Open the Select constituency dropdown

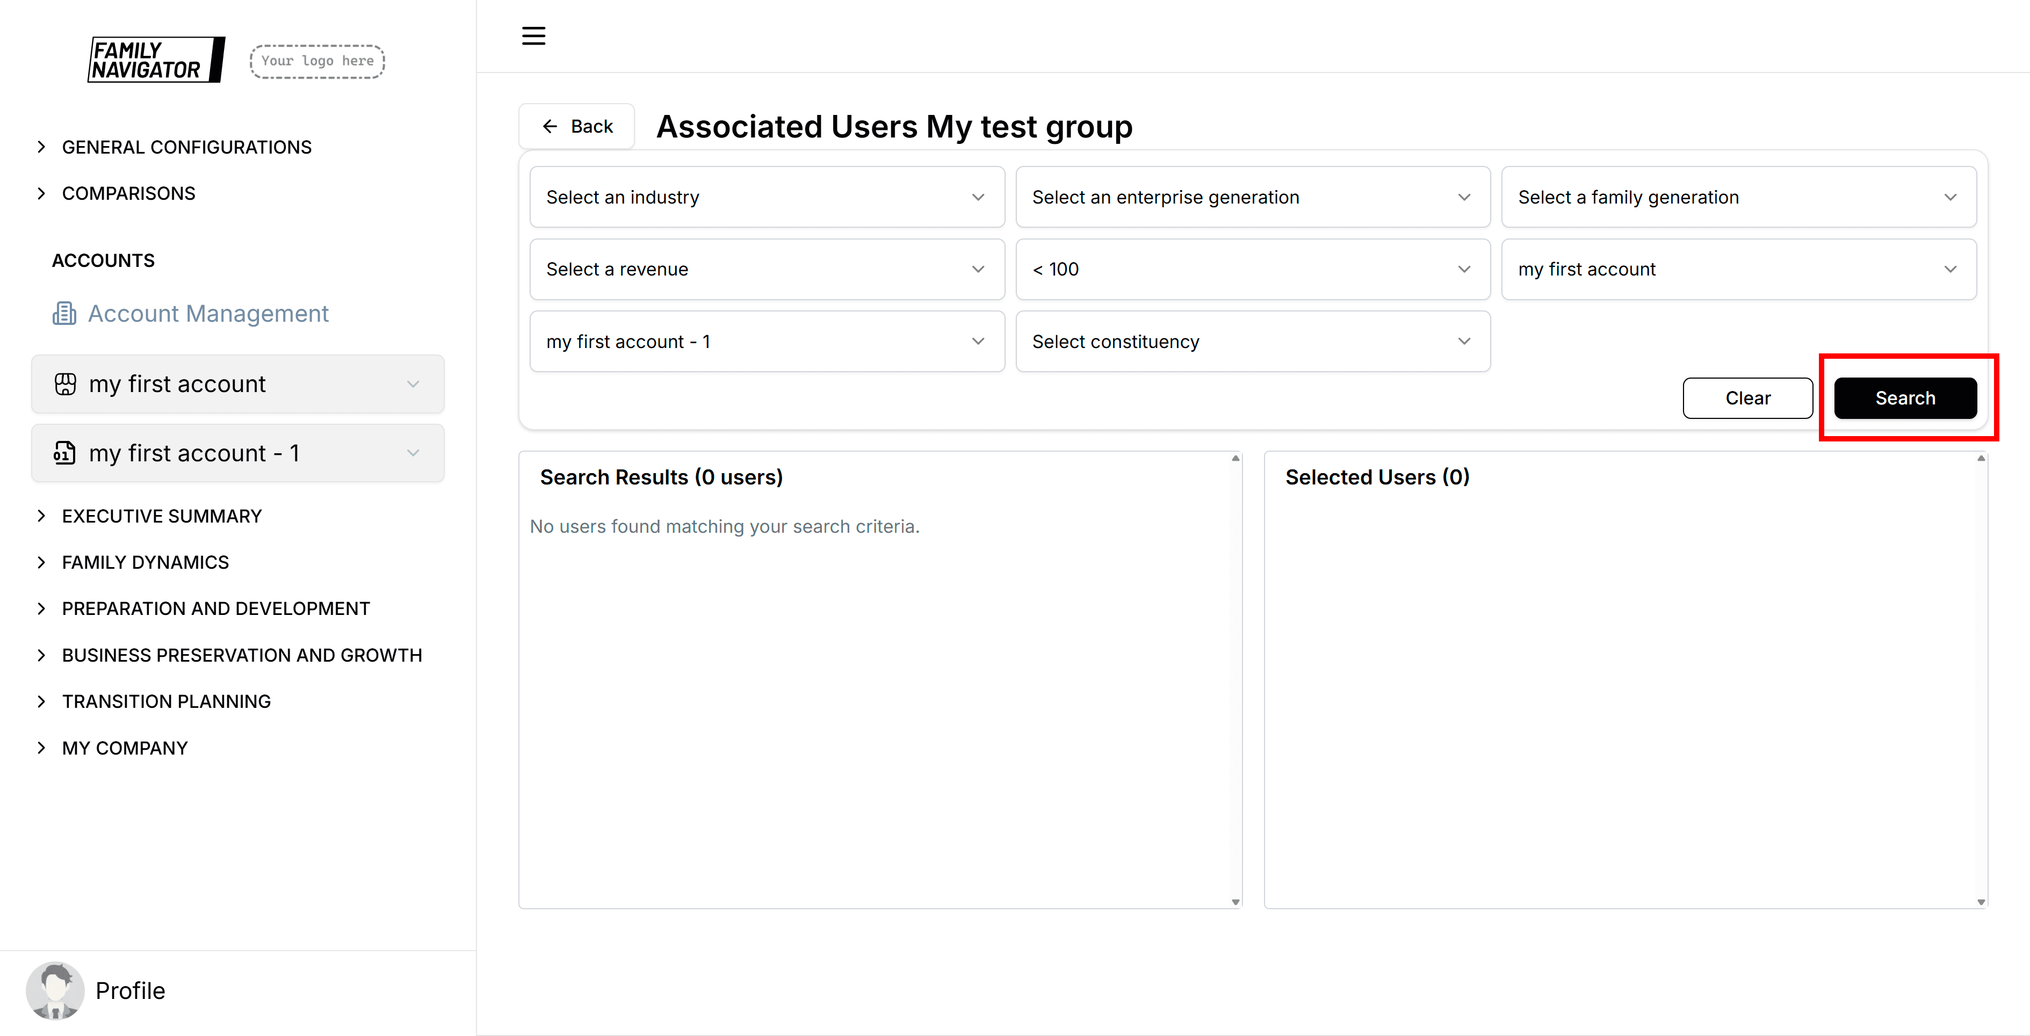(1252, 341)
